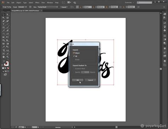
Task: Click the default fill and stroke swatch
Action: 2,65
